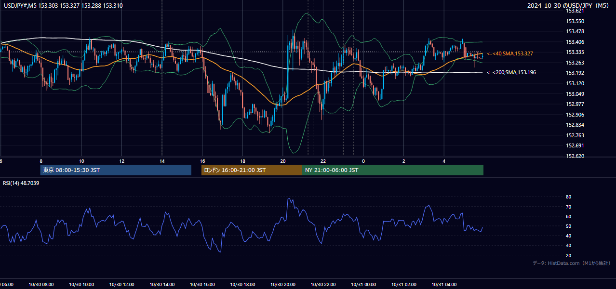This screenshot has height=289, width=616.
Task: Click the 10/30 16:00 time axis label
Action: pyautogui.click(x=202, y=285)
